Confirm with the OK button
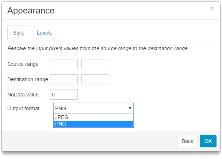 [208, 141]
